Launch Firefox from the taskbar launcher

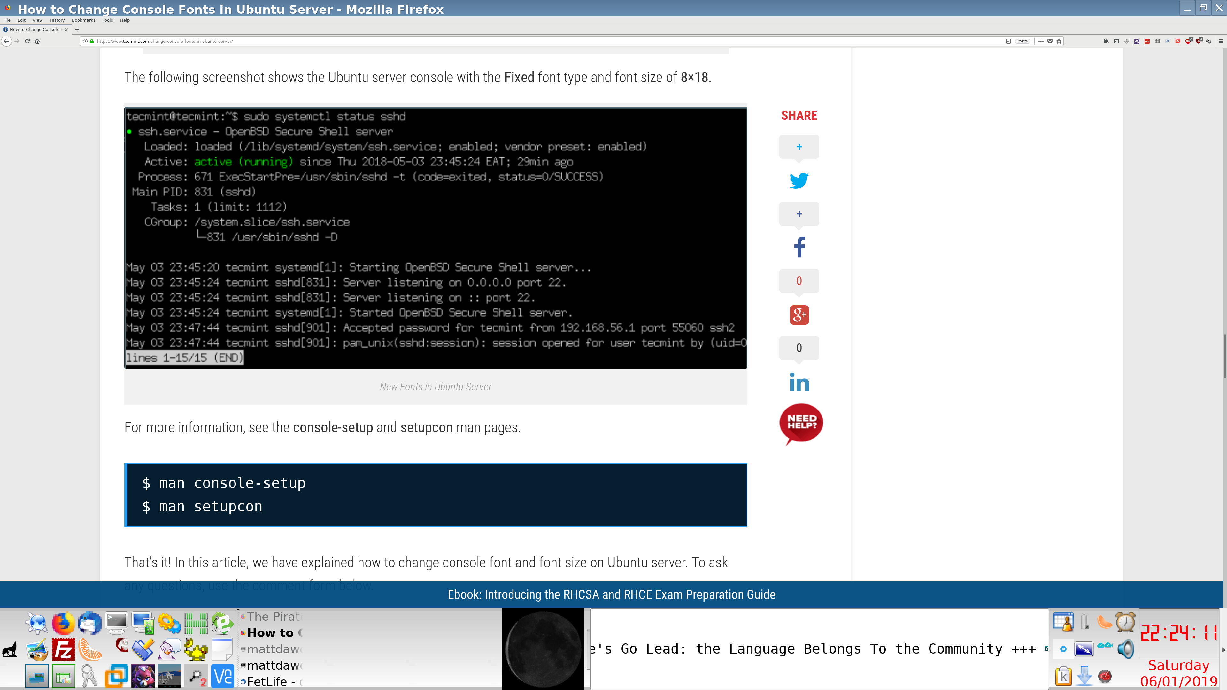click(63, 623)
